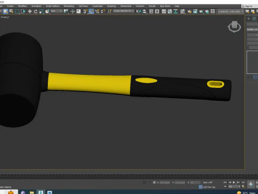Open the A360 gallery icon
Screen dimensions: 258x194
(213, 11)
